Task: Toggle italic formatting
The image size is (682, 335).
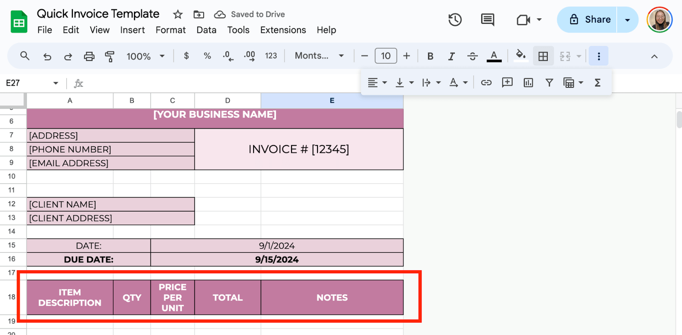Action: coord(451,56)
